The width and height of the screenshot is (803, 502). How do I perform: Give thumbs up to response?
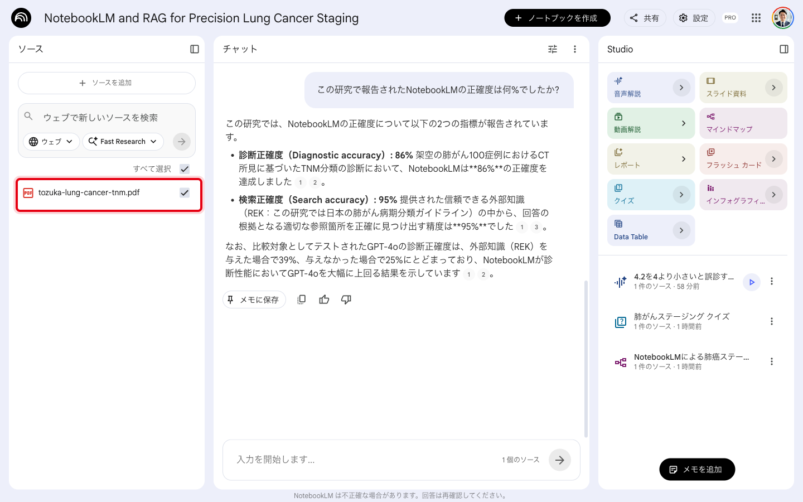(x=324, y=300)
